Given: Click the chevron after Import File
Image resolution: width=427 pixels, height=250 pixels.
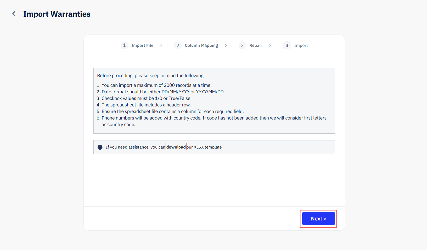Looking at the screenshot, I should click(x=161, y=46).
